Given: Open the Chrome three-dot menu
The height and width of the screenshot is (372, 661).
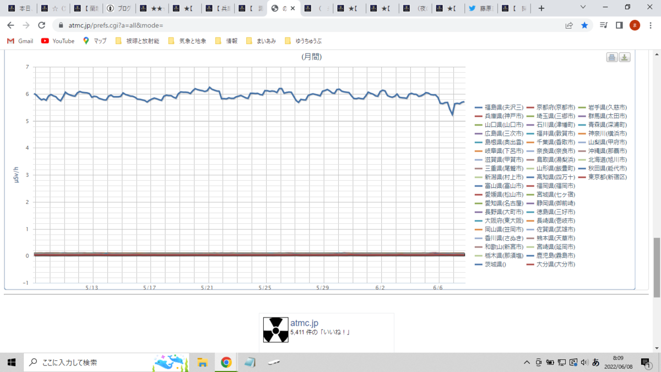Looking at the screenshot, I should 650,25.
